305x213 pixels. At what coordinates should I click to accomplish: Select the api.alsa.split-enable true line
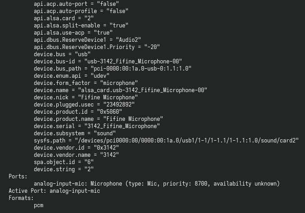pos(81,26)
